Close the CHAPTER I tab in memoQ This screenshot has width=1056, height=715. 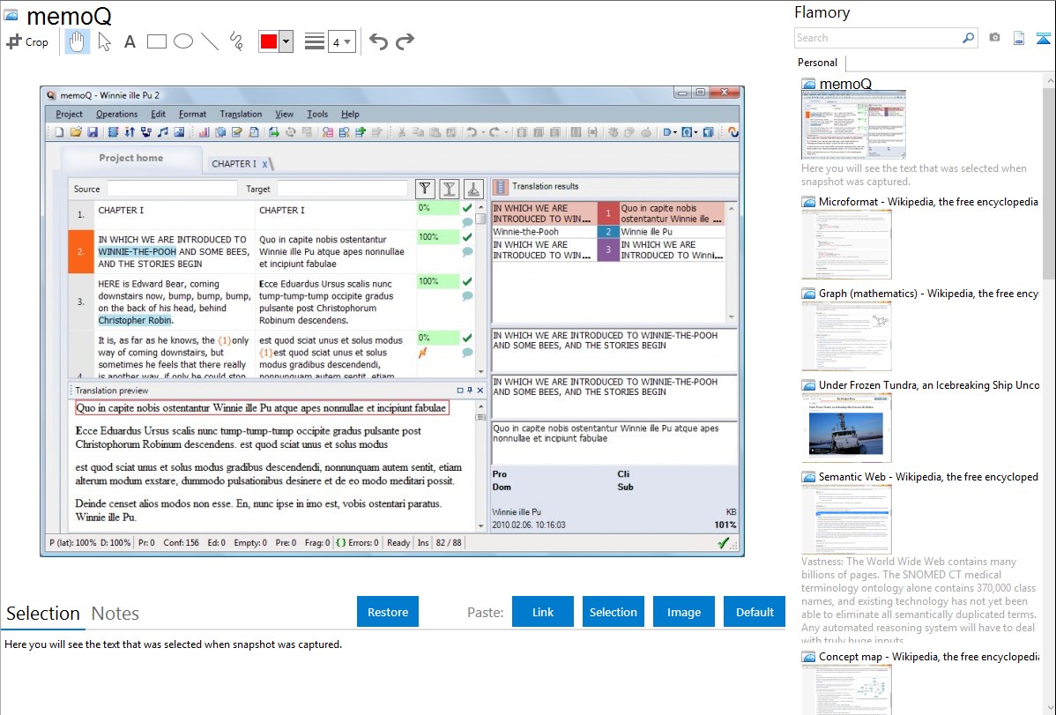(x=265, y=164)
